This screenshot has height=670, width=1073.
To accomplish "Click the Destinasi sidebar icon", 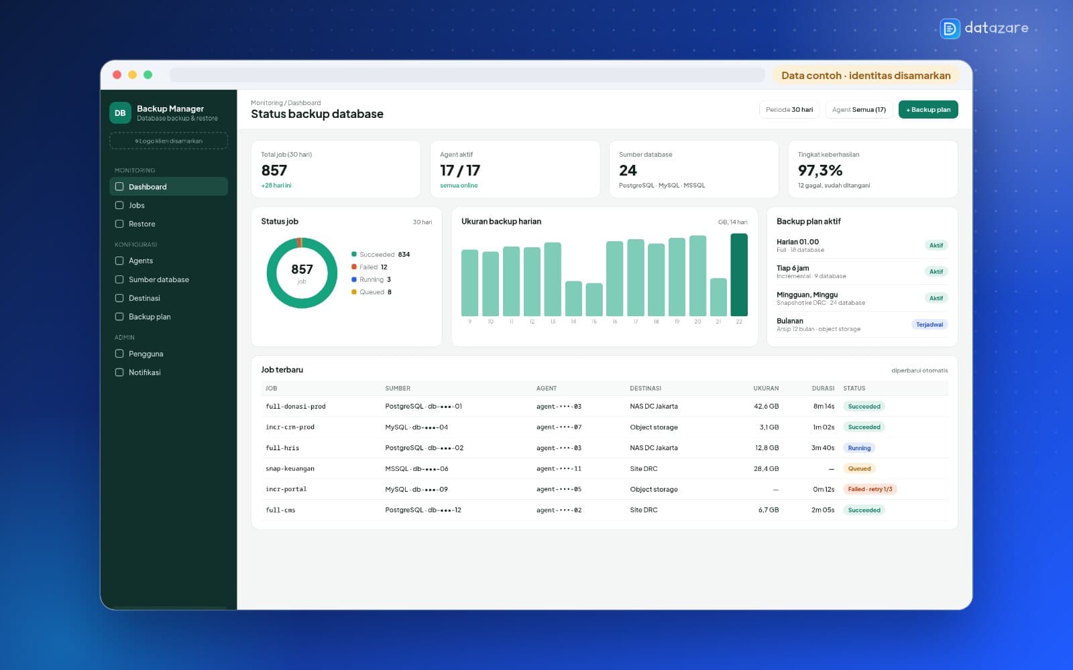I will (119, 298).
